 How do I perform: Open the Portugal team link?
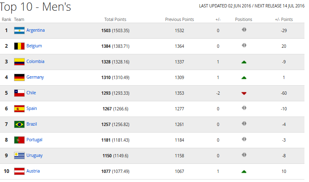[x=34, y=140]
